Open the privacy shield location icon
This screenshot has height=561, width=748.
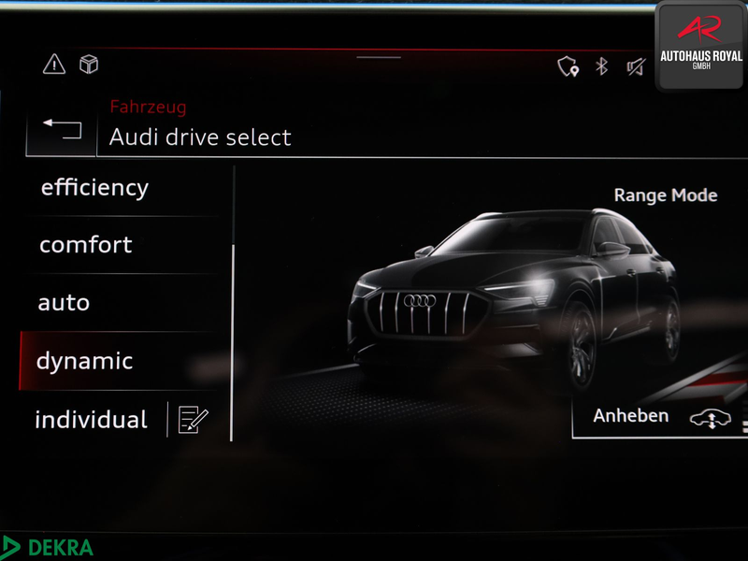pyautogui.click(x=568, y=66)
